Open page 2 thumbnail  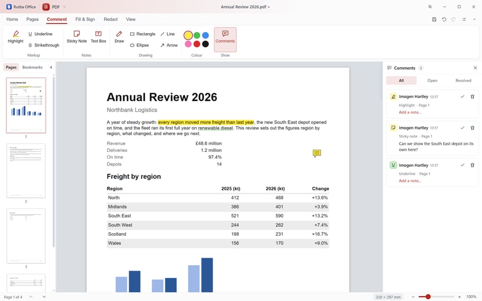coord(26,171)
